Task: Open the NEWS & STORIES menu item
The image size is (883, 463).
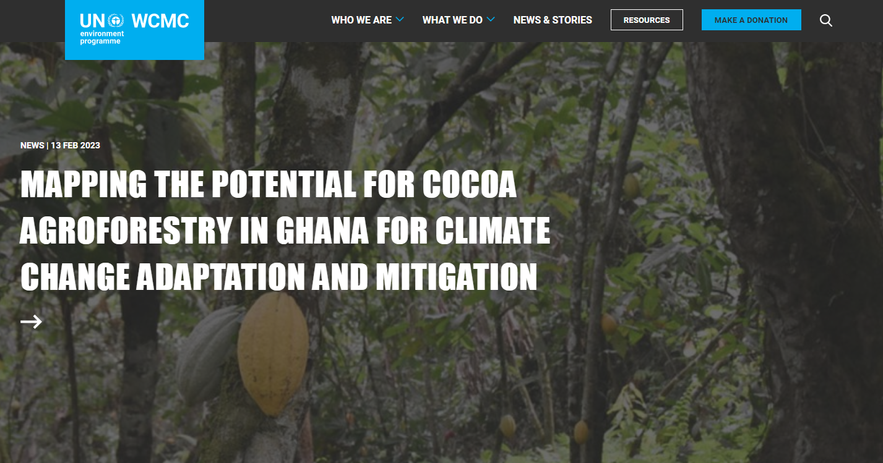Action: point(552,19)
